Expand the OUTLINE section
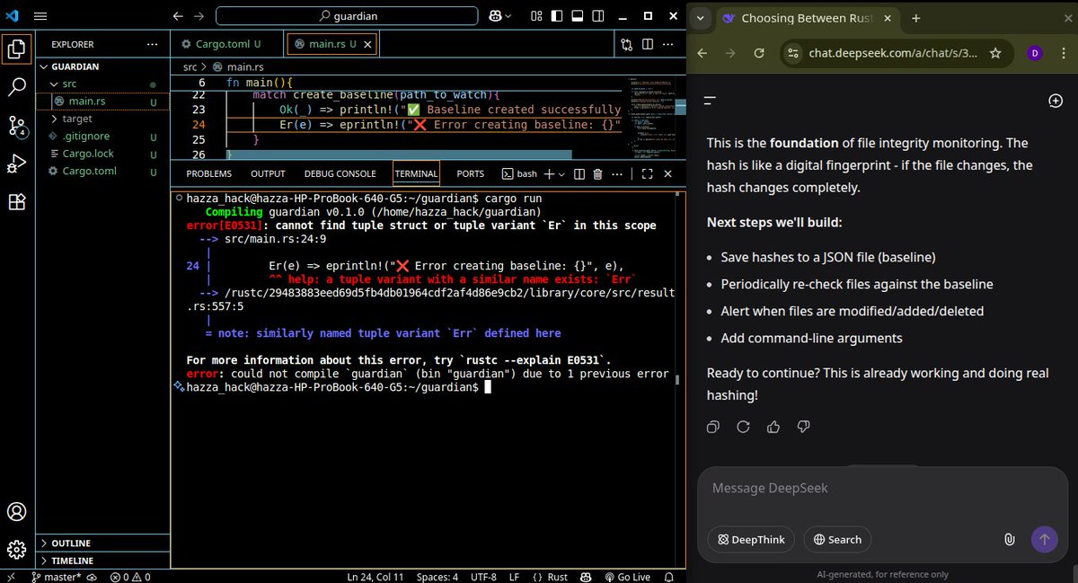The image size is (1078, 583). [x=103, y=543]
